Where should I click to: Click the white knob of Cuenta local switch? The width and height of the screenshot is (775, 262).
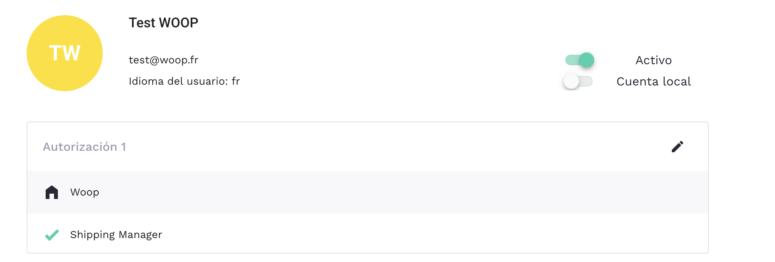[571, 81]
